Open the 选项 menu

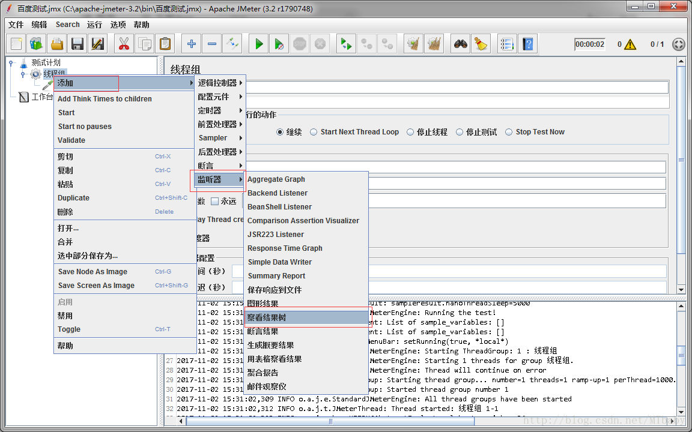pyautogui.click(x=118, y=25)
